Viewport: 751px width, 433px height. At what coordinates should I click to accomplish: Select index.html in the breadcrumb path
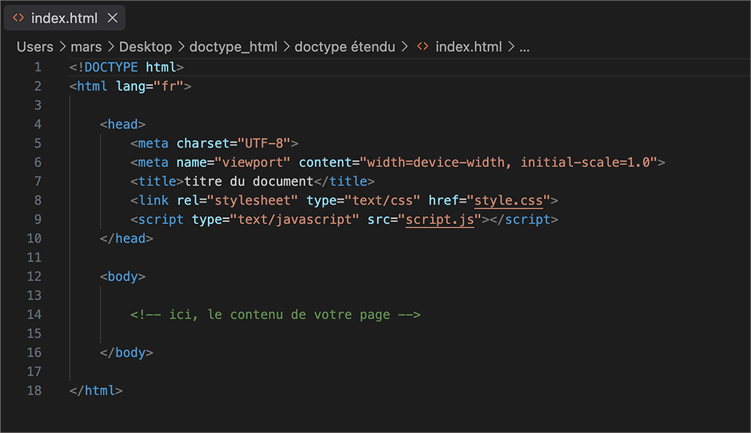point(469,46)
